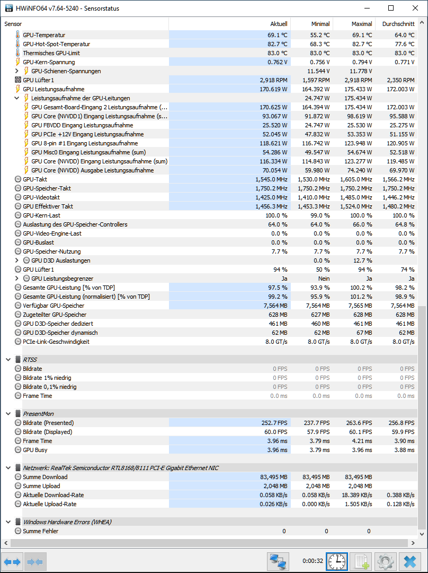
Task: Click the Minimal column header
Action: (311, 24)
